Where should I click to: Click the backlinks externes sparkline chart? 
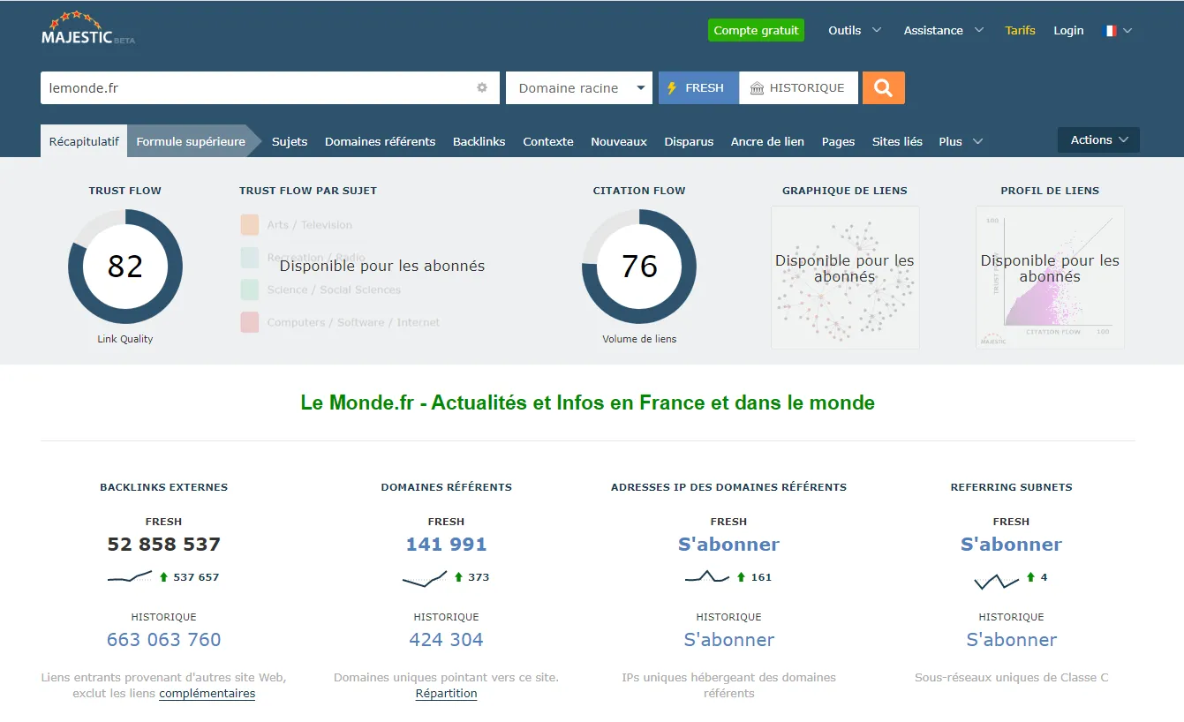click(130, 577)
